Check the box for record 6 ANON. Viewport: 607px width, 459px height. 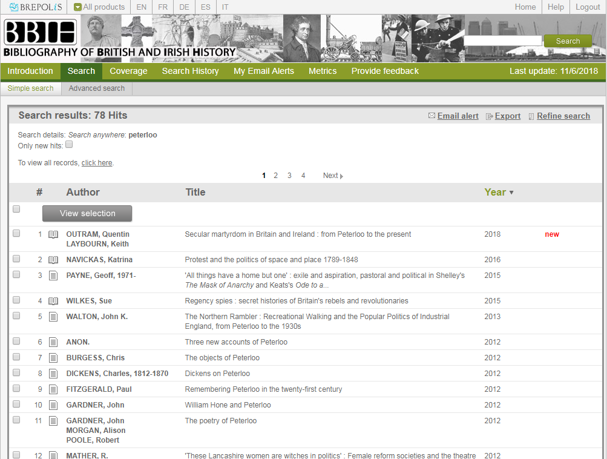[16, 341]
